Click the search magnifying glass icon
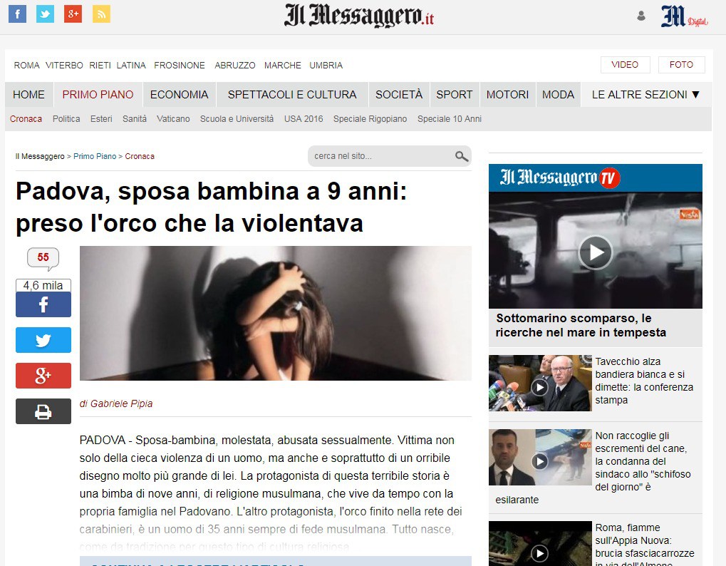726x566 pixels. coord(461,156)
